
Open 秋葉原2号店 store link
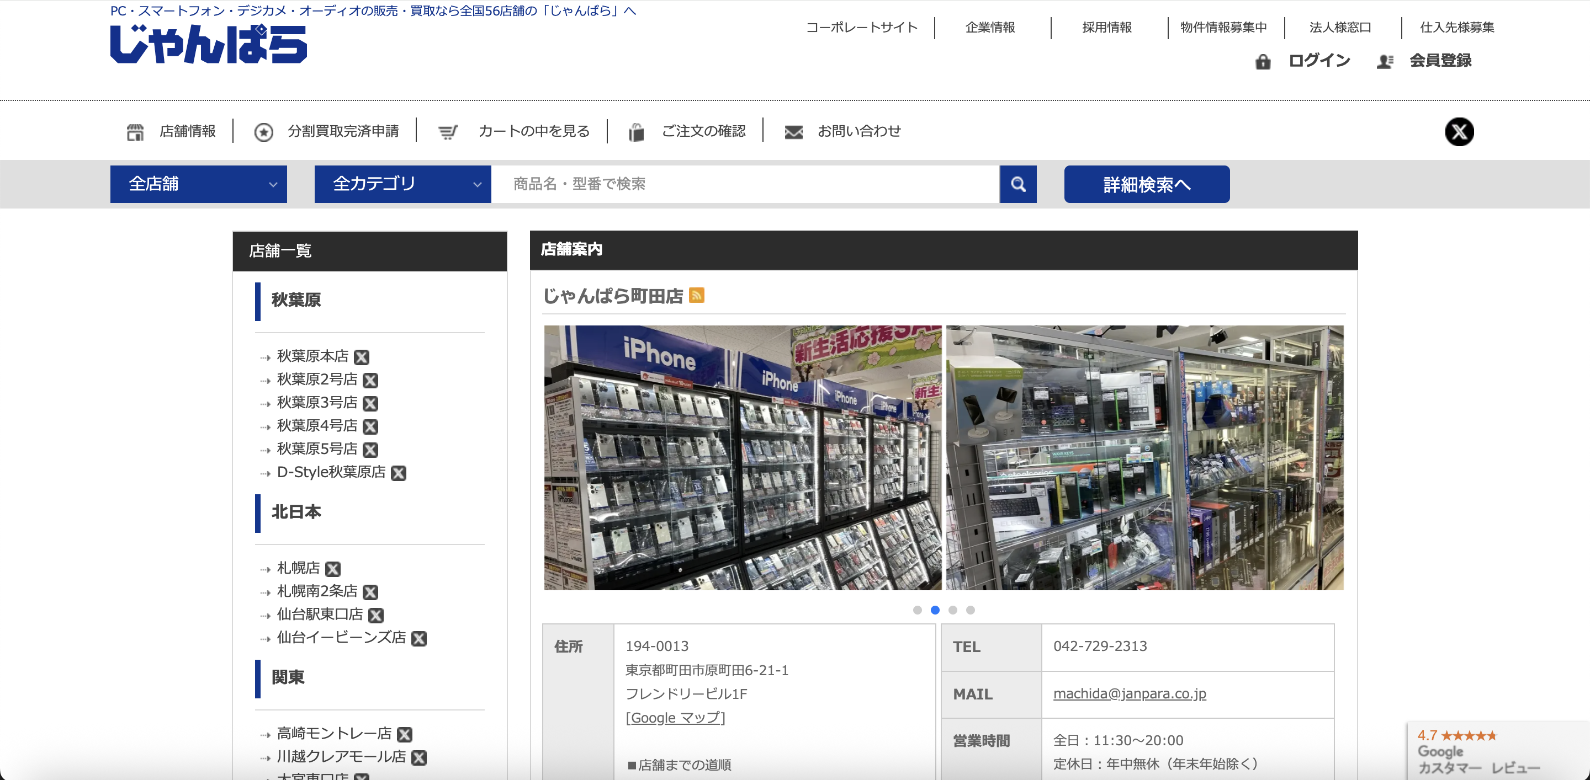317,379
